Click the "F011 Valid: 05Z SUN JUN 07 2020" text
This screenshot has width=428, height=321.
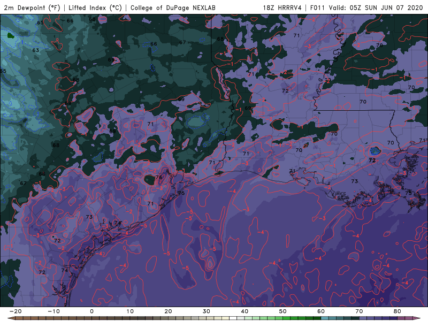point(366,7)
